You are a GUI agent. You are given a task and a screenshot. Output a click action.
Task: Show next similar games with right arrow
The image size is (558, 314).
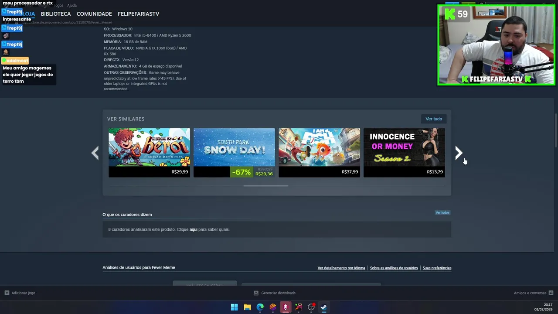click(x=459, y=153)
